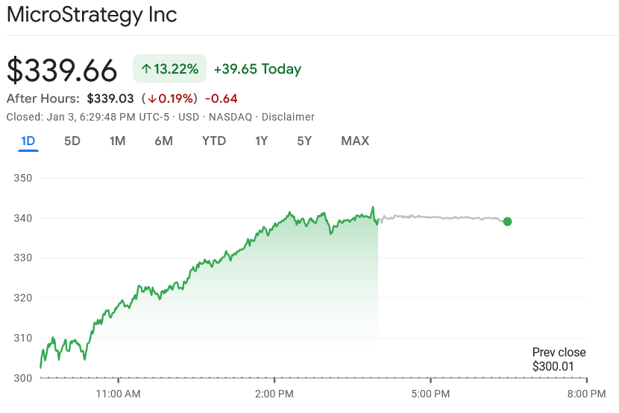Click the red down arrow after hours
The image size is (619, 413).
click(x=152, y=99)
